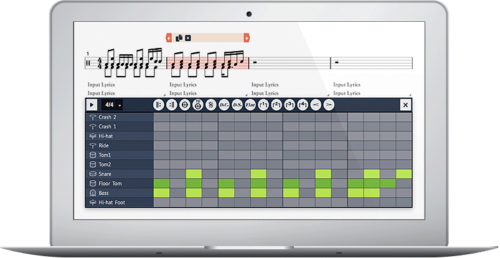Add a Segno symbol

[x=210, y=105]
